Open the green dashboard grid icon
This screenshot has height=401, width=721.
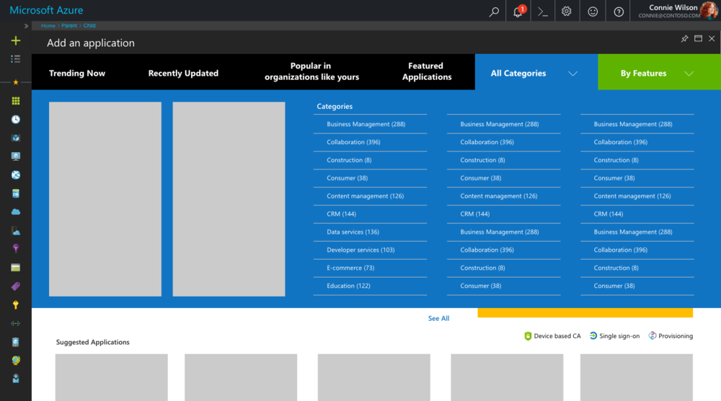coord(16,101)
